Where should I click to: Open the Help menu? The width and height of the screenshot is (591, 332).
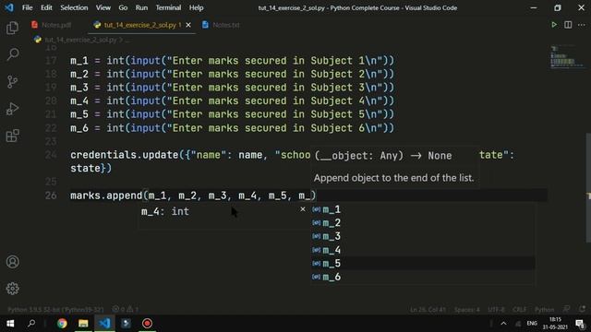tap(196, 7)
